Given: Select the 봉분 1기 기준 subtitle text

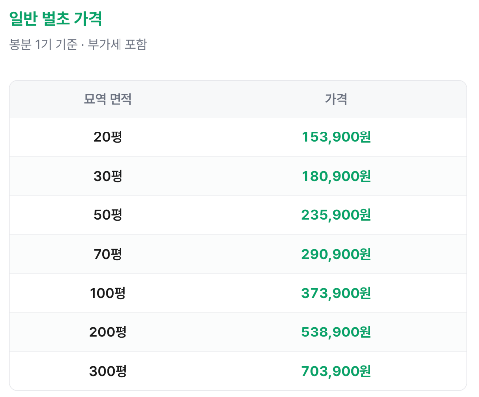Looking at the screenshot, I should [43, 44].
